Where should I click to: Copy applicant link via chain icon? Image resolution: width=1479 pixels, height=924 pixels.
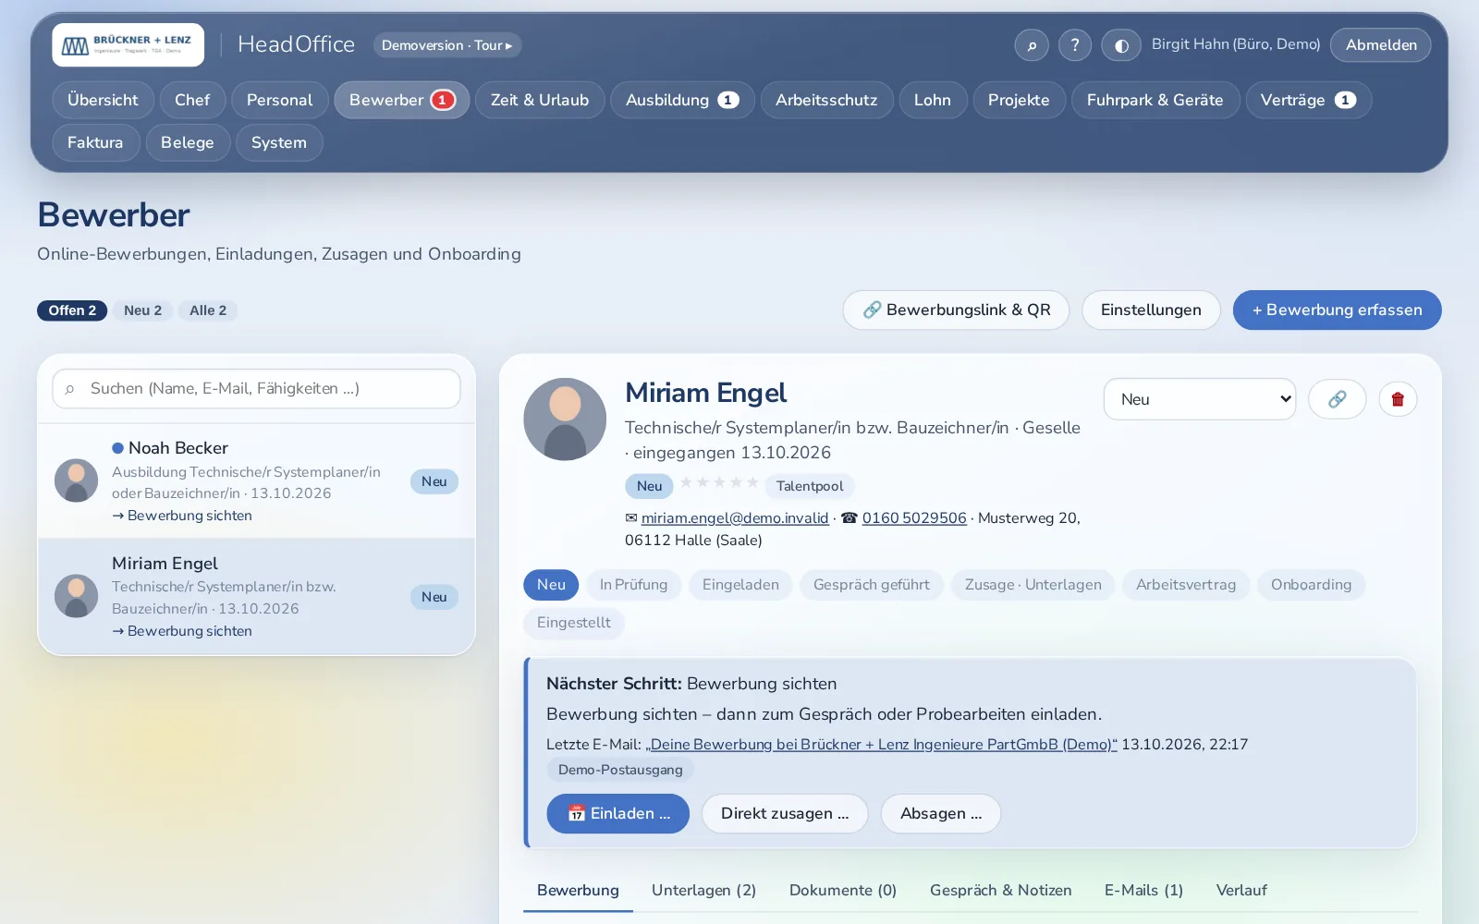pyautogui.click(x=1337, y=399)
